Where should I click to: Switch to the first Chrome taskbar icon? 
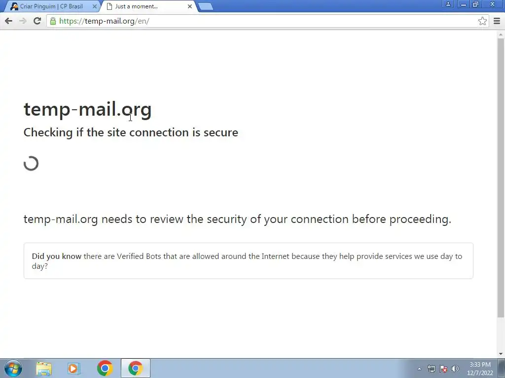(105, 368)
